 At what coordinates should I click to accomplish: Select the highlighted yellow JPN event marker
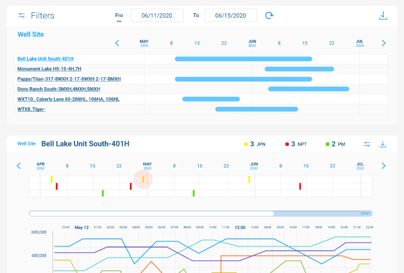(143, 179)
